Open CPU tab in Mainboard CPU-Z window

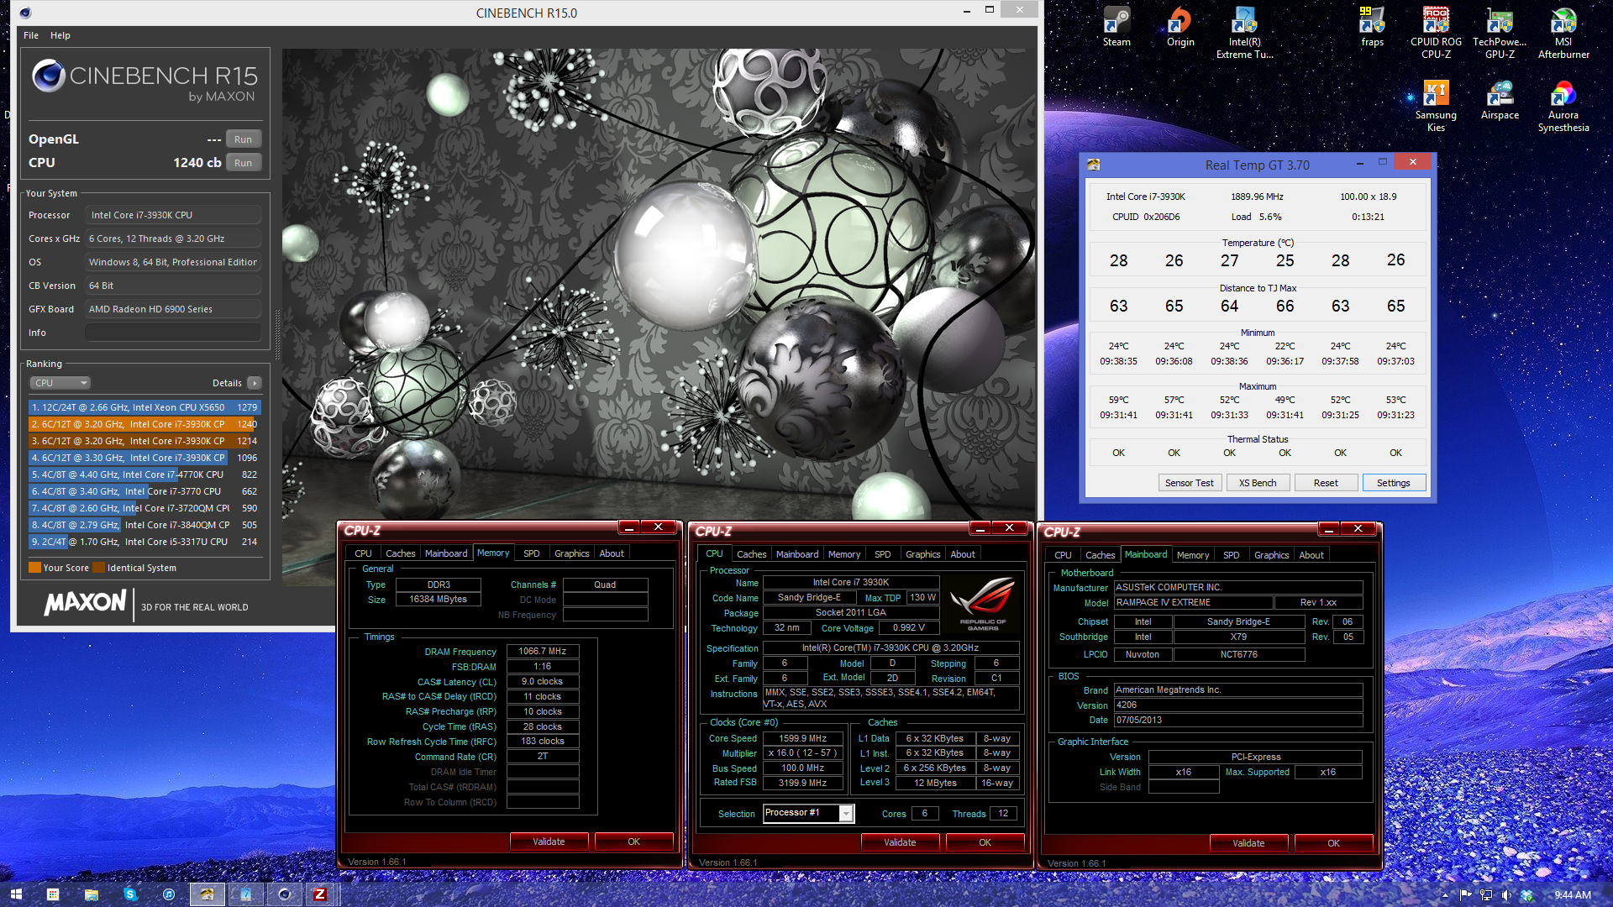pyautogui.click(x=1063, y=555)
